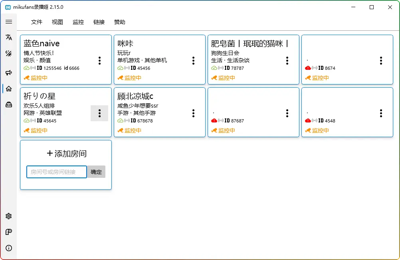Click the paper roll log icon

tap(9, 232)
